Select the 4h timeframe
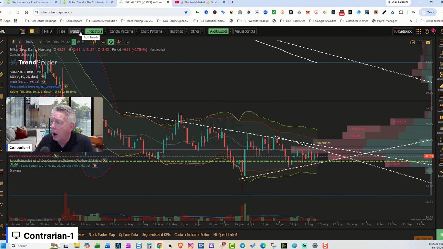The height and width of the screenshot is (249, 443). [68, 42]
